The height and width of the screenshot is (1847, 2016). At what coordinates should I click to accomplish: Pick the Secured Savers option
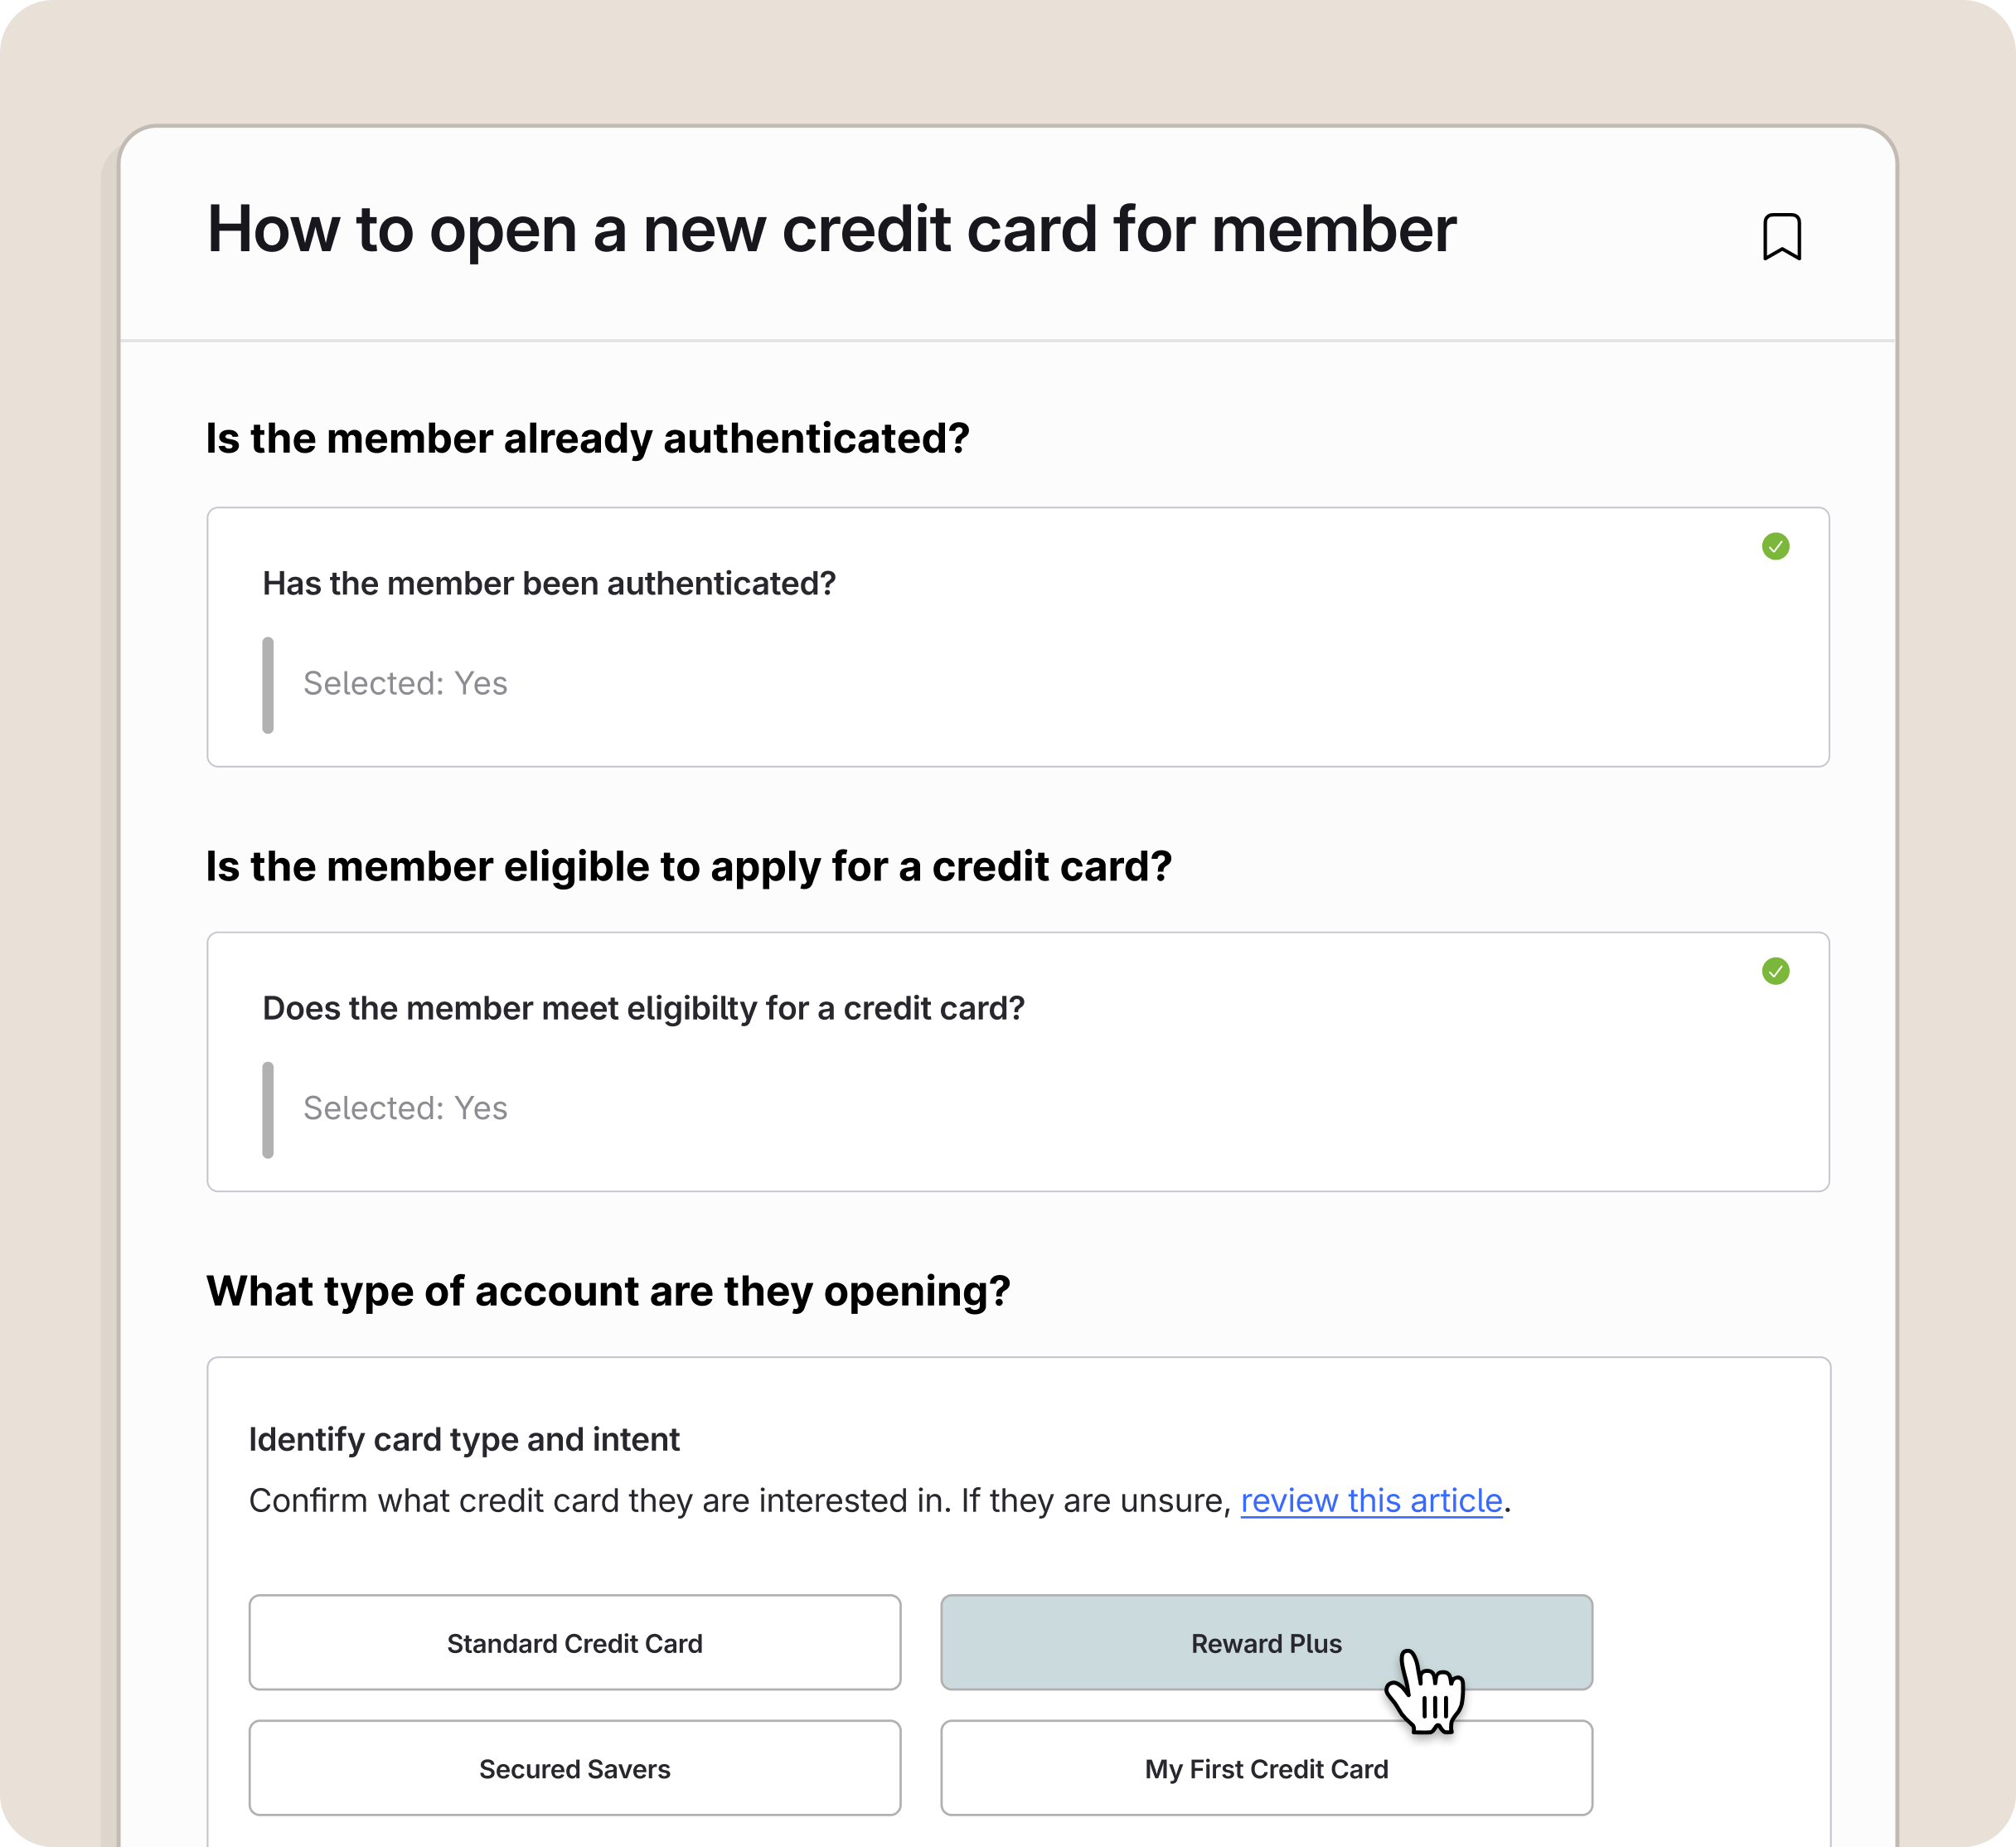click(x=574, y=1768)
